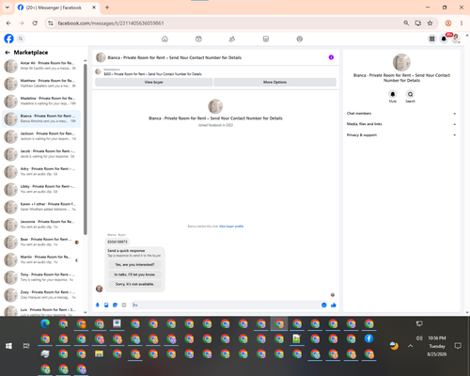This screenshot has width=470, height=376.
Task: Expand Media, files and links section
Action: (401, 124)
